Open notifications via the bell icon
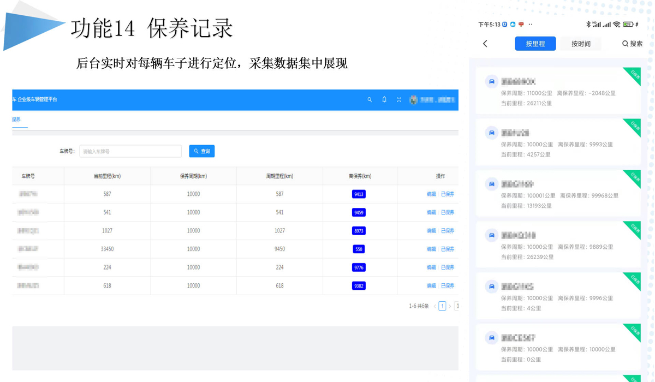The image size is (655, 382). coord(384,100)
